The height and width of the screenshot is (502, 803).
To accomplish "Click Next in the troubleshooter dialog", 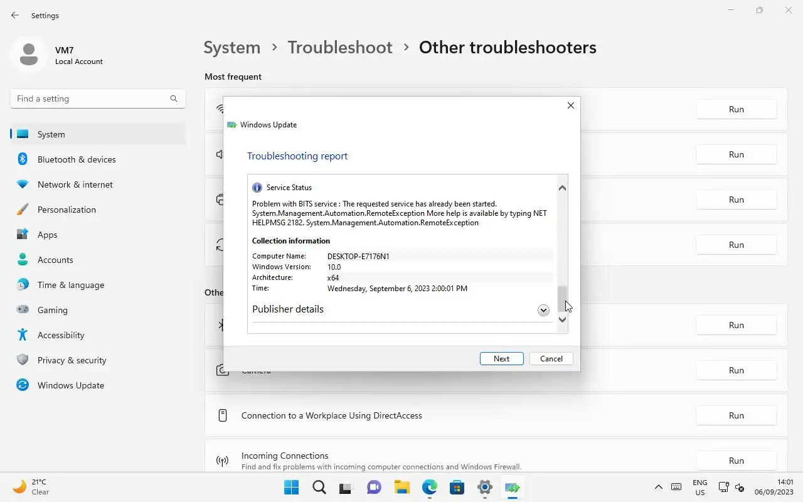I will 501,358.
